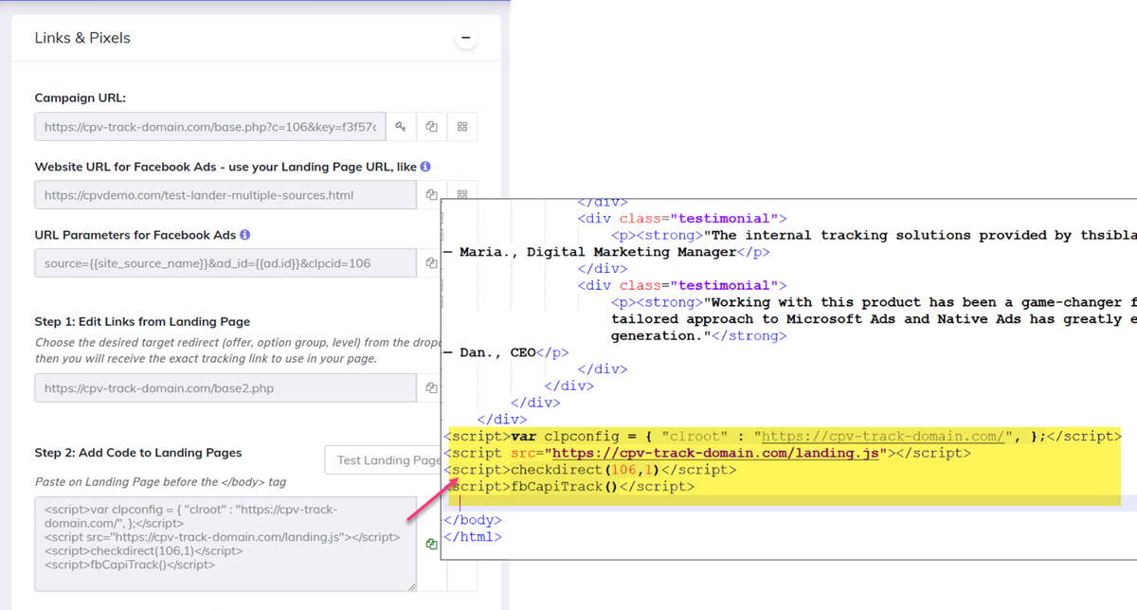Click the QR icon beside the Website URL
The image size is (1137, 610).
click(x=462, y=194)
